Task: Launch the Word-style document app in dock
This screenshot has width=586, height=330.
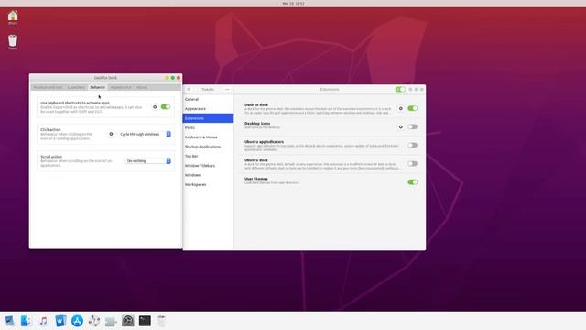Action: tap(60, 321)
